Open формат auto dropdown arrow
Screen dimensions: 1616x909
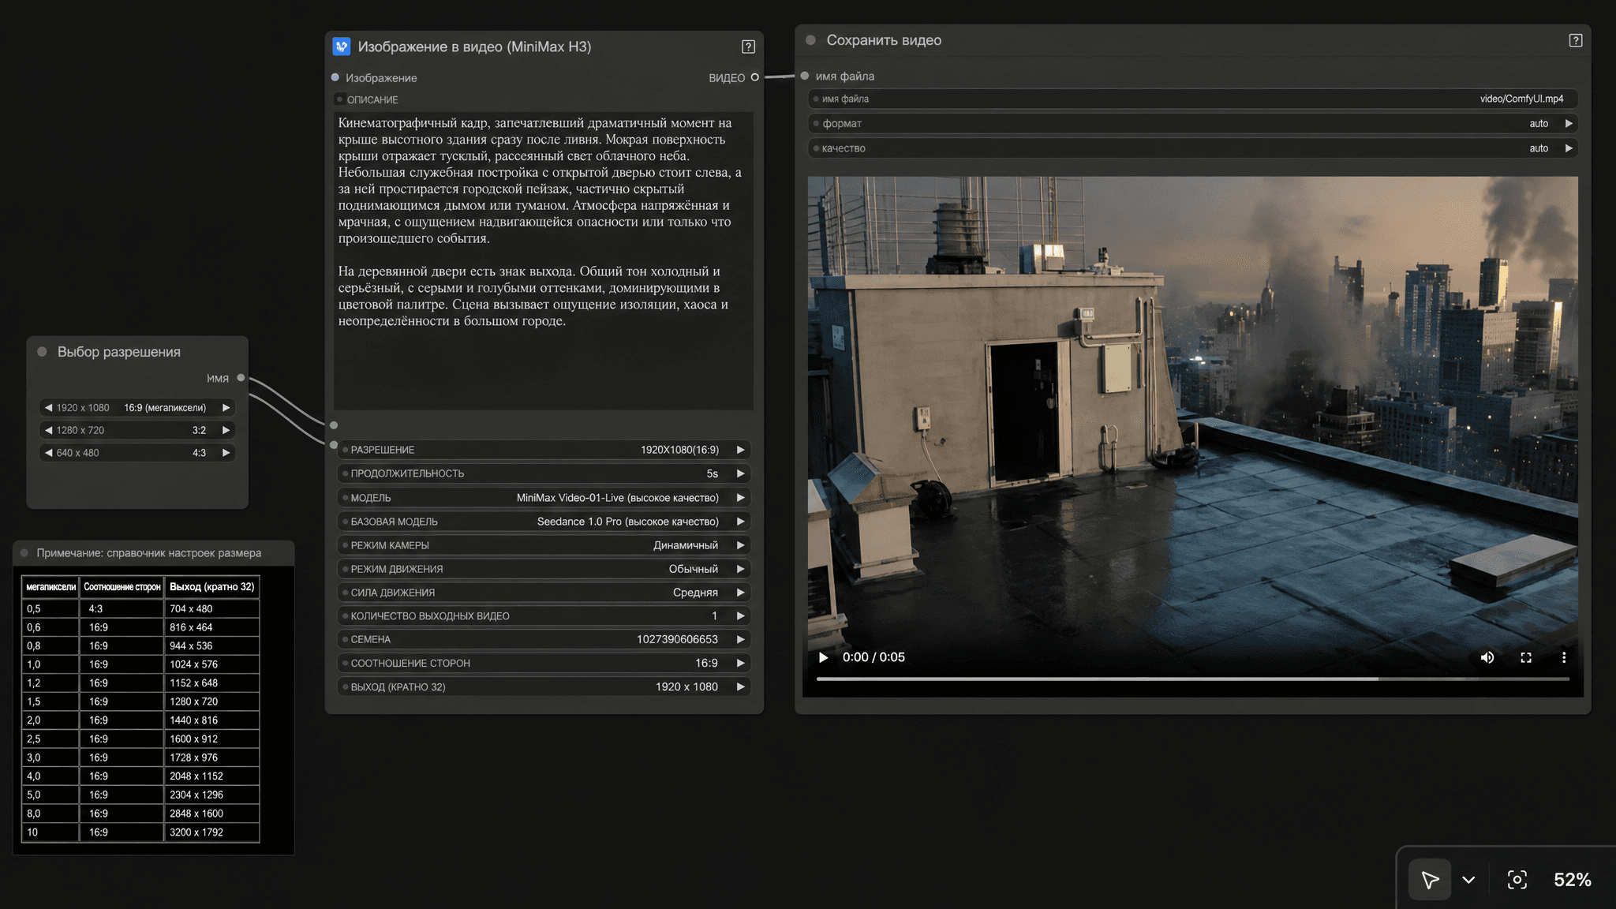1569,123
